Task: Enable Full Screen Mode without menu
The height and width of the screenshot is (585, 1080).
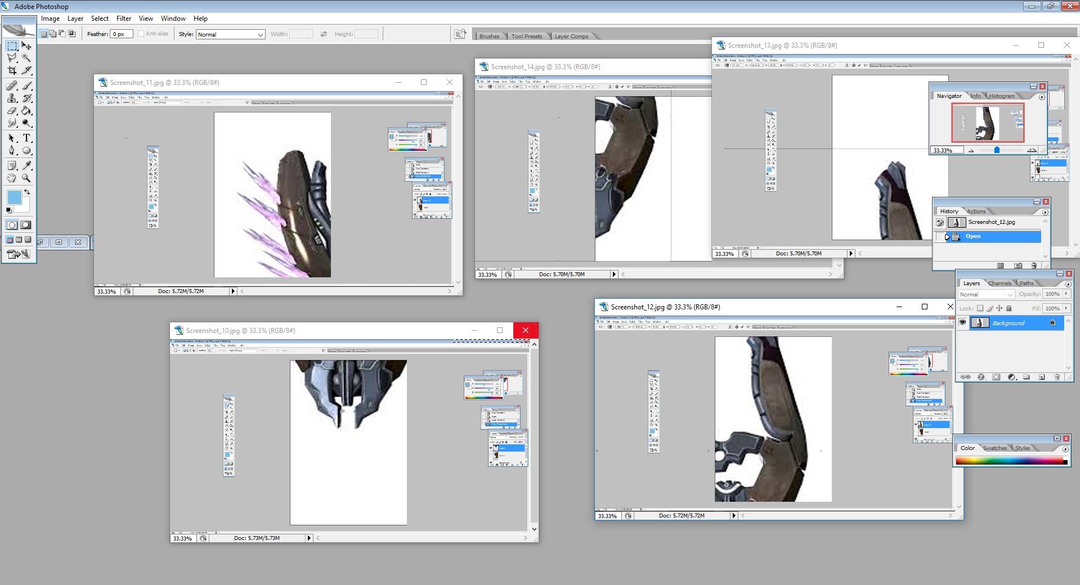Action: point(28,240)
